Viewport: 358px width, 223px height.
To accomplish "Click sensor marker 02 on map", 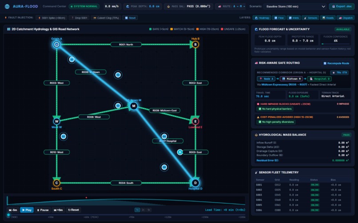I will (118, 75).
